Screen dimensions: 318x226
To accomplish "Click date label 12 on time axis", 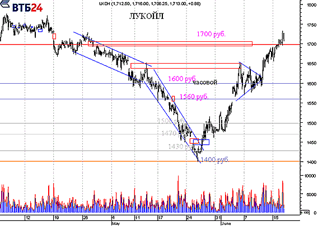I will [28, 218].
